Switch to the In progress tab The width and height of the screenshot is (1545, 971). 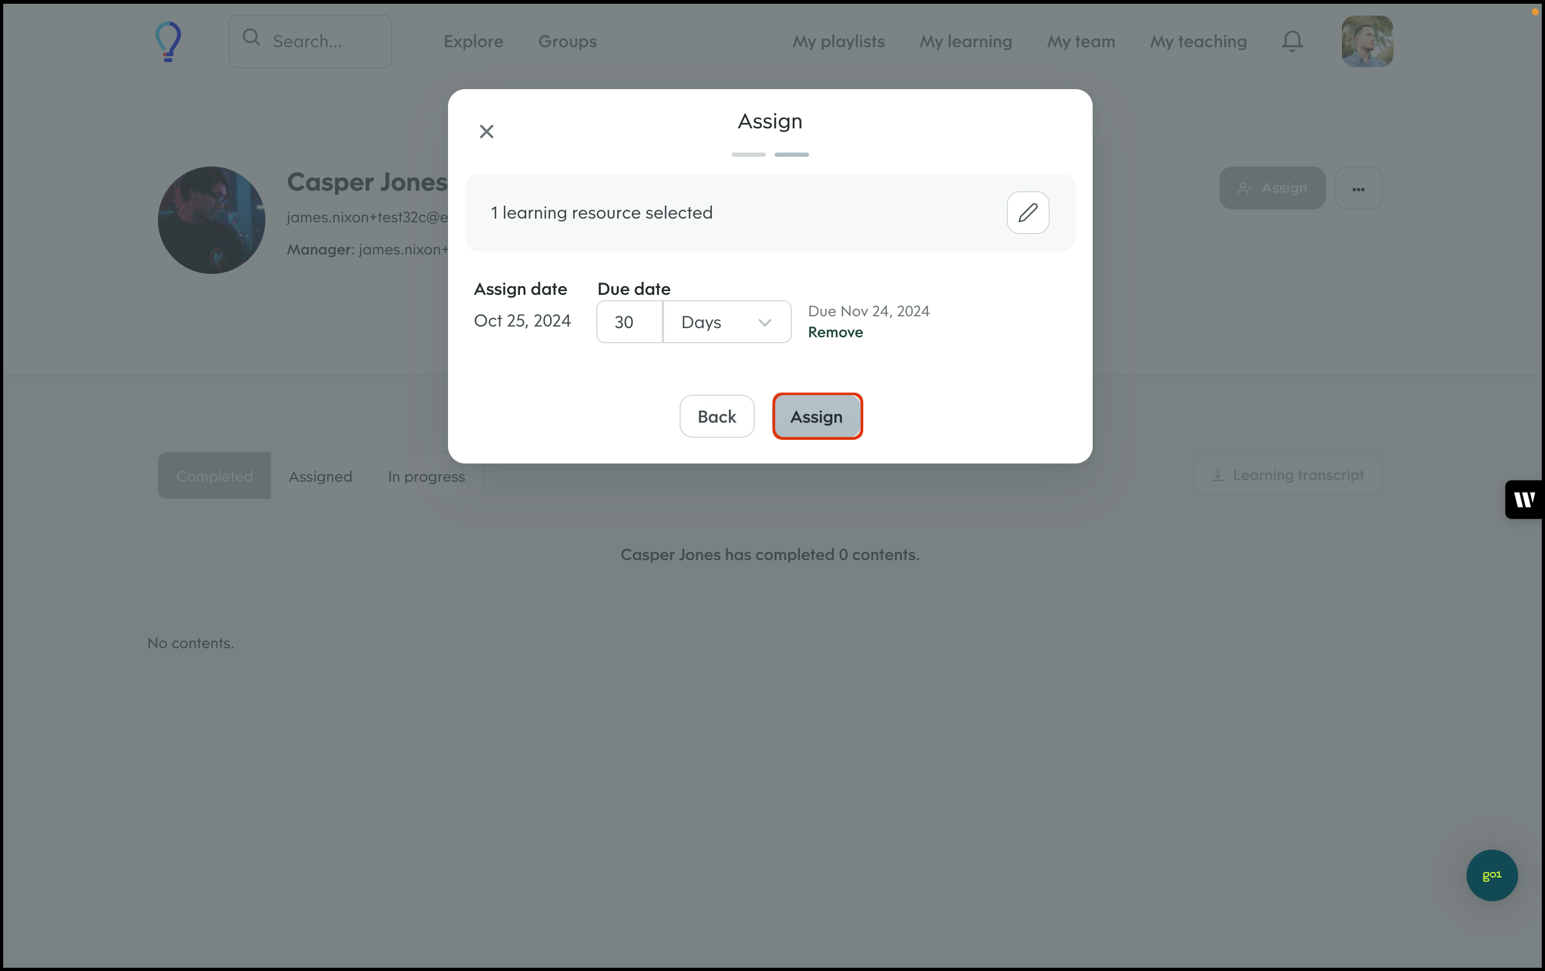(426, 476)
